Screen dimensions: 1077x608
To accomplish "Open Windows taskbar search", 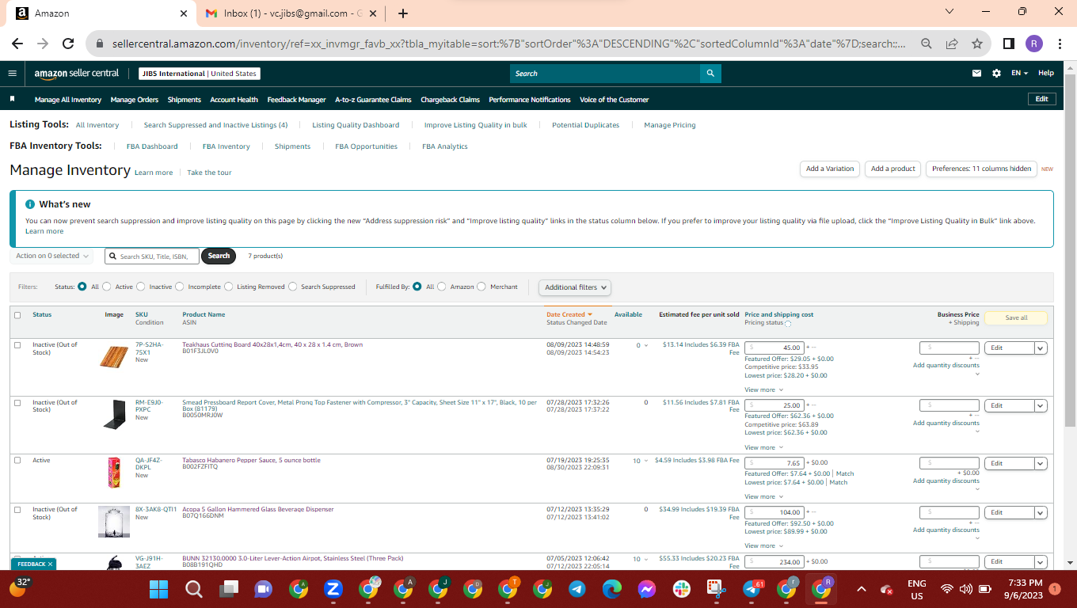I will (193, 589).
